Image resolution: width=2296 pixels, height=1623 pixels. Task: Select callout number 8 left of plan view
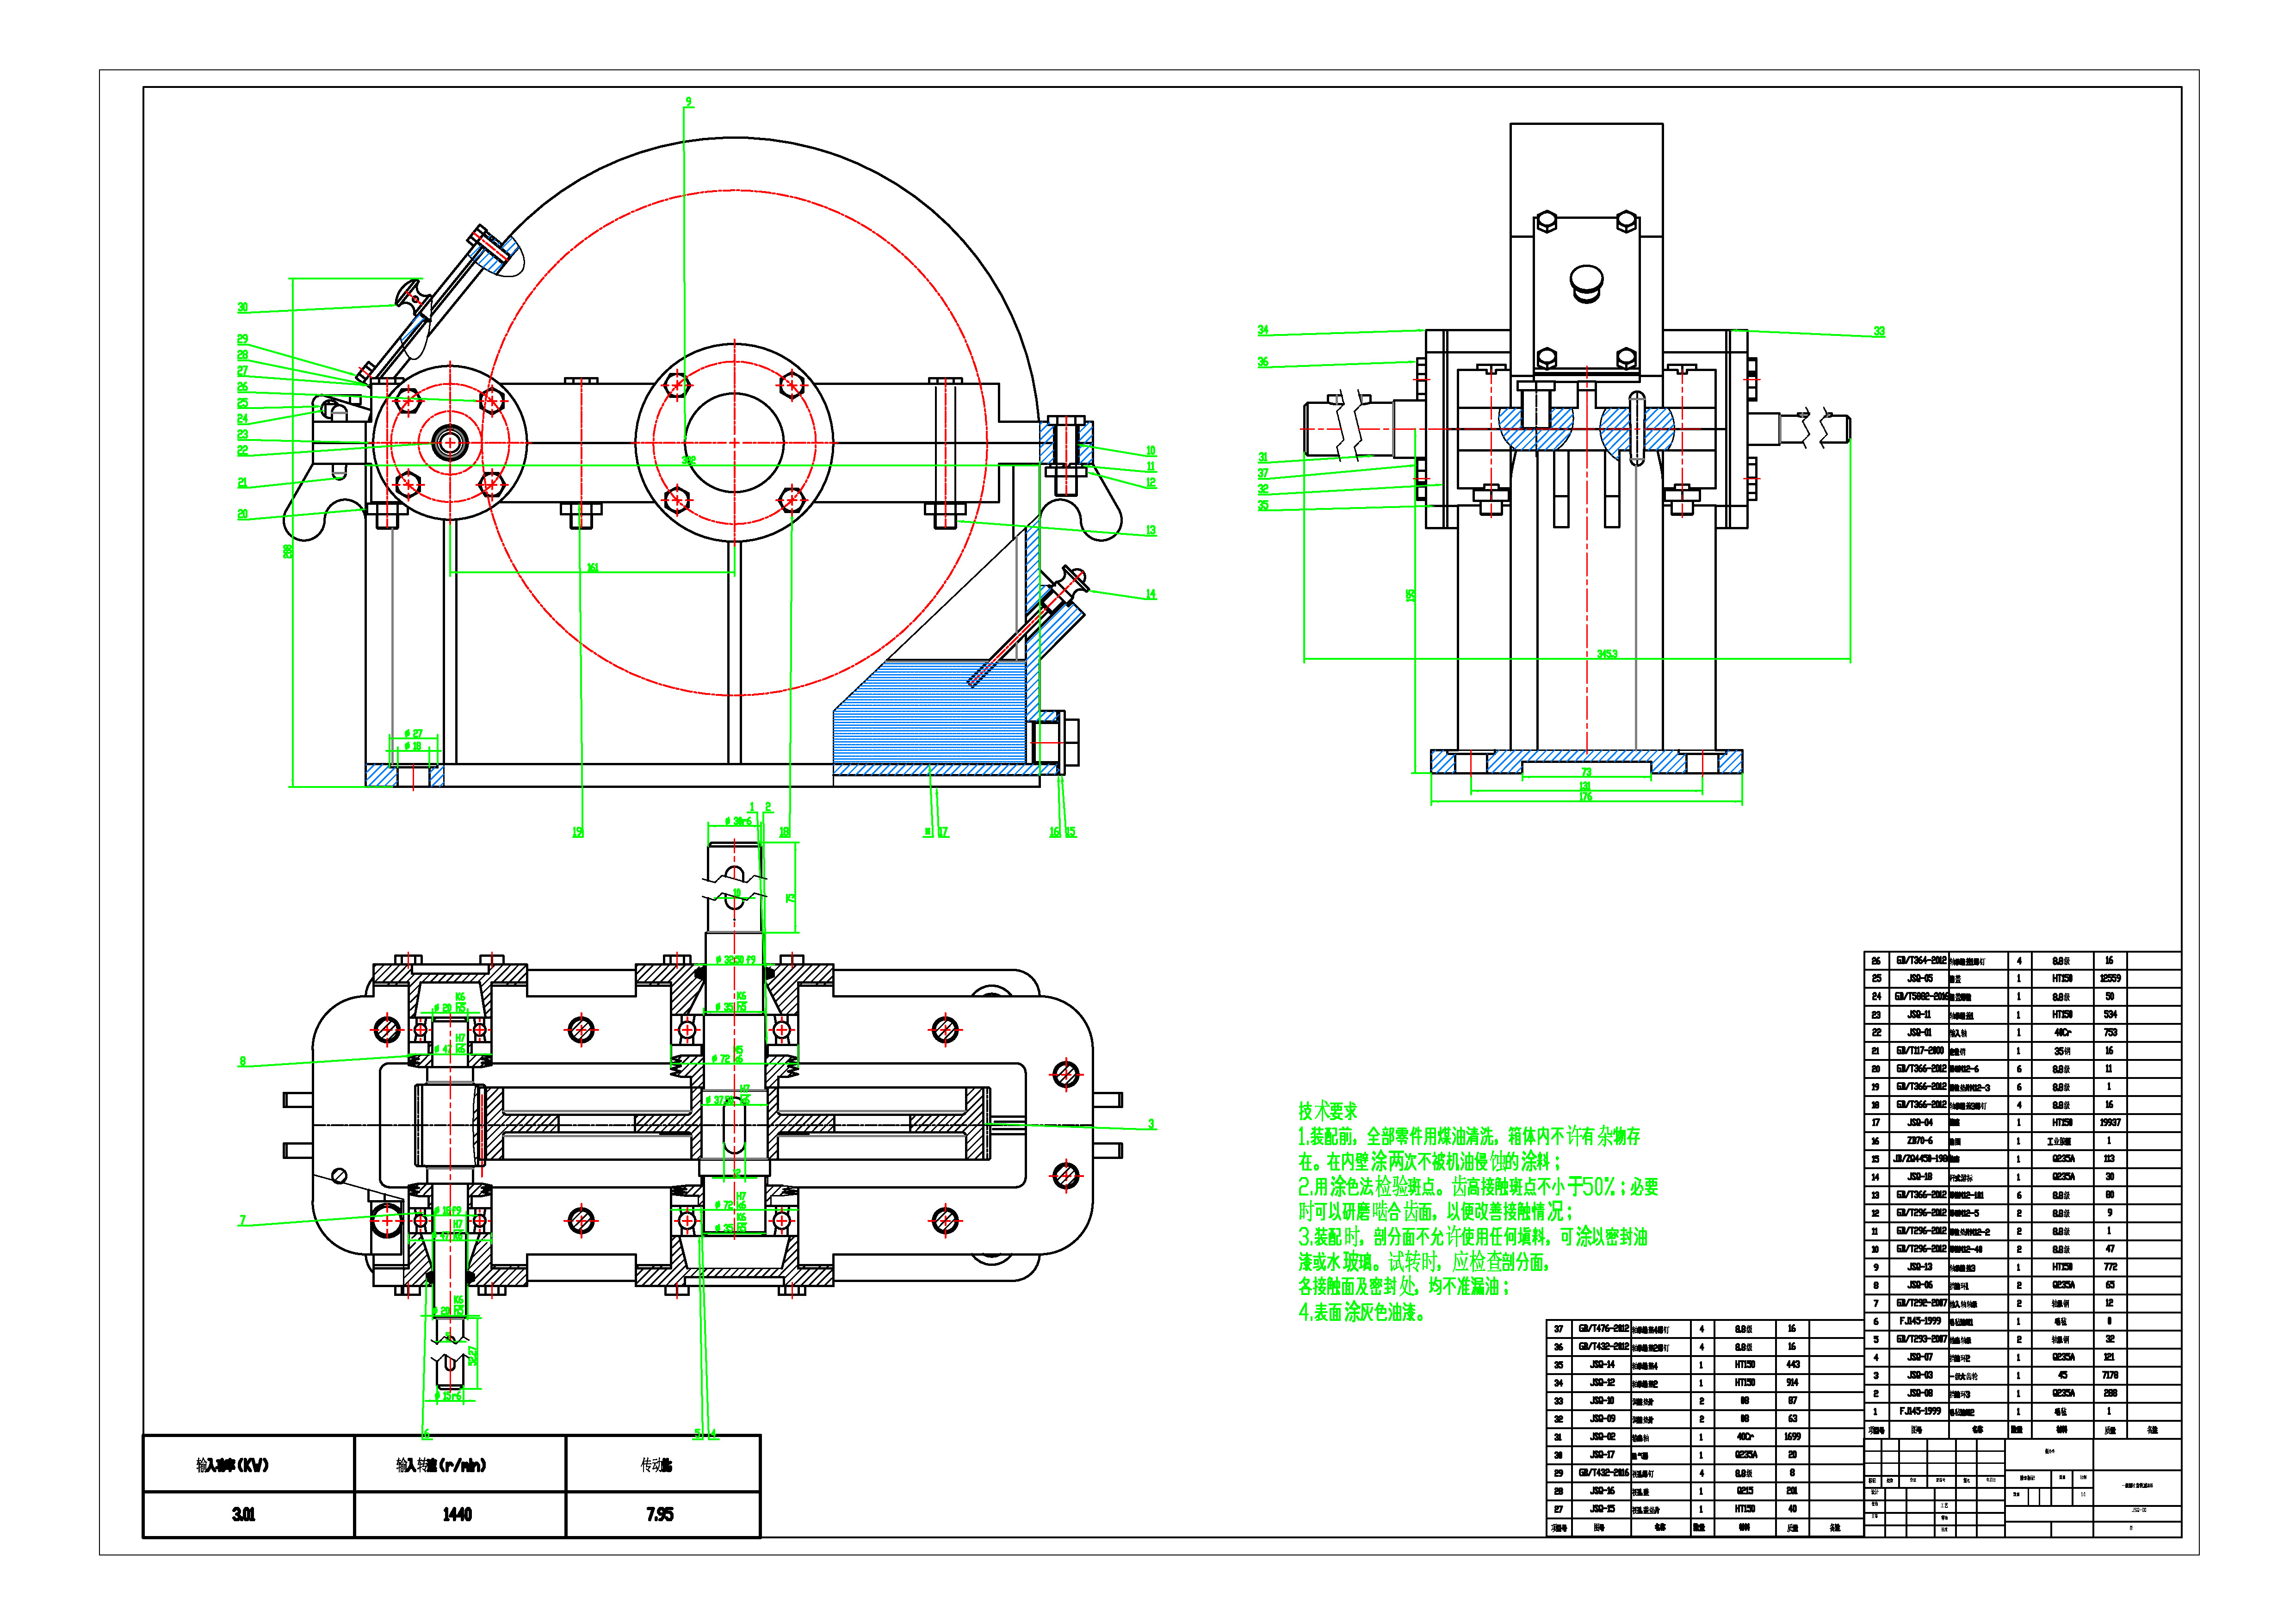pos(242,1062)
